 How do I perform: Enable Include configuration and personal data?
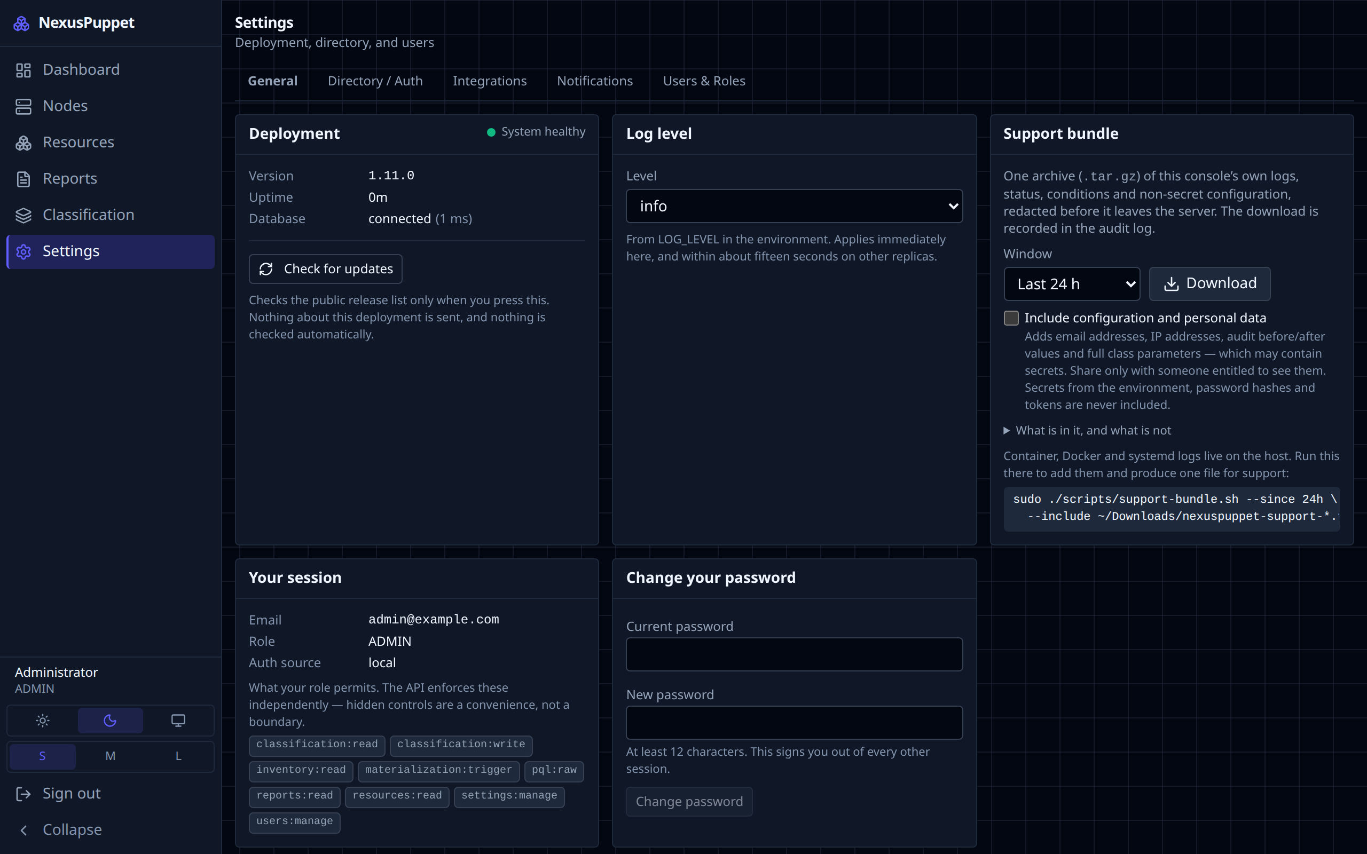point(1011,318)
